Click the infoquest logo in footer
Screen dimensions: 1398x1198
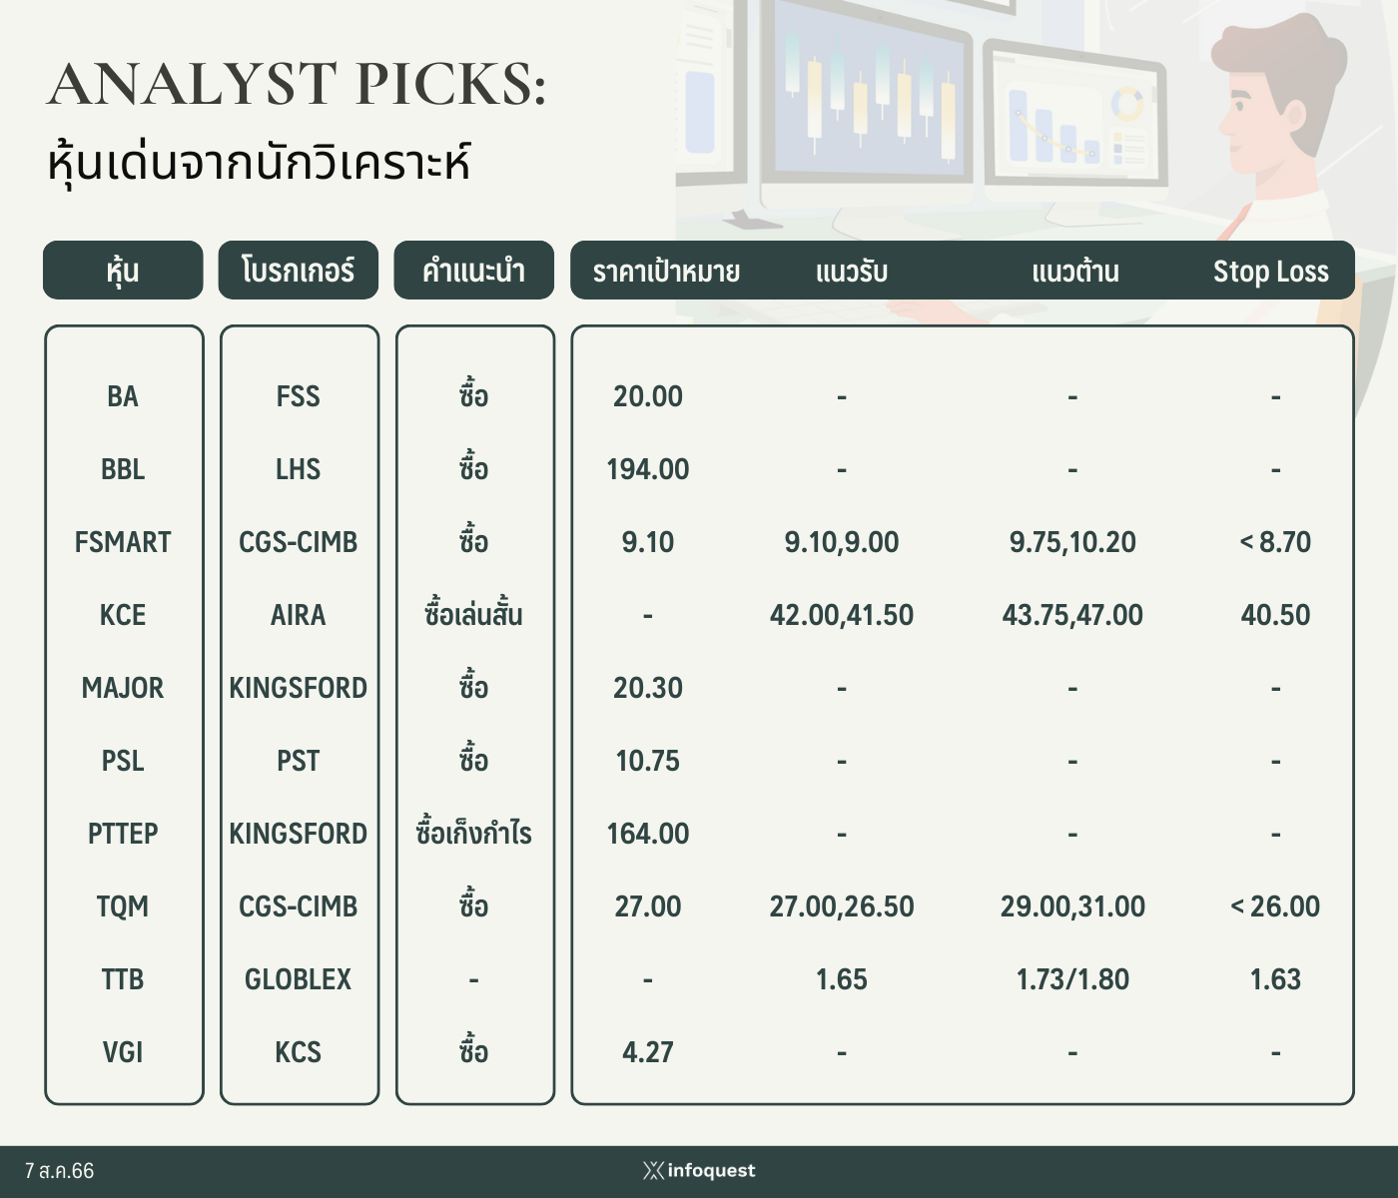[x=699, y=1170]
